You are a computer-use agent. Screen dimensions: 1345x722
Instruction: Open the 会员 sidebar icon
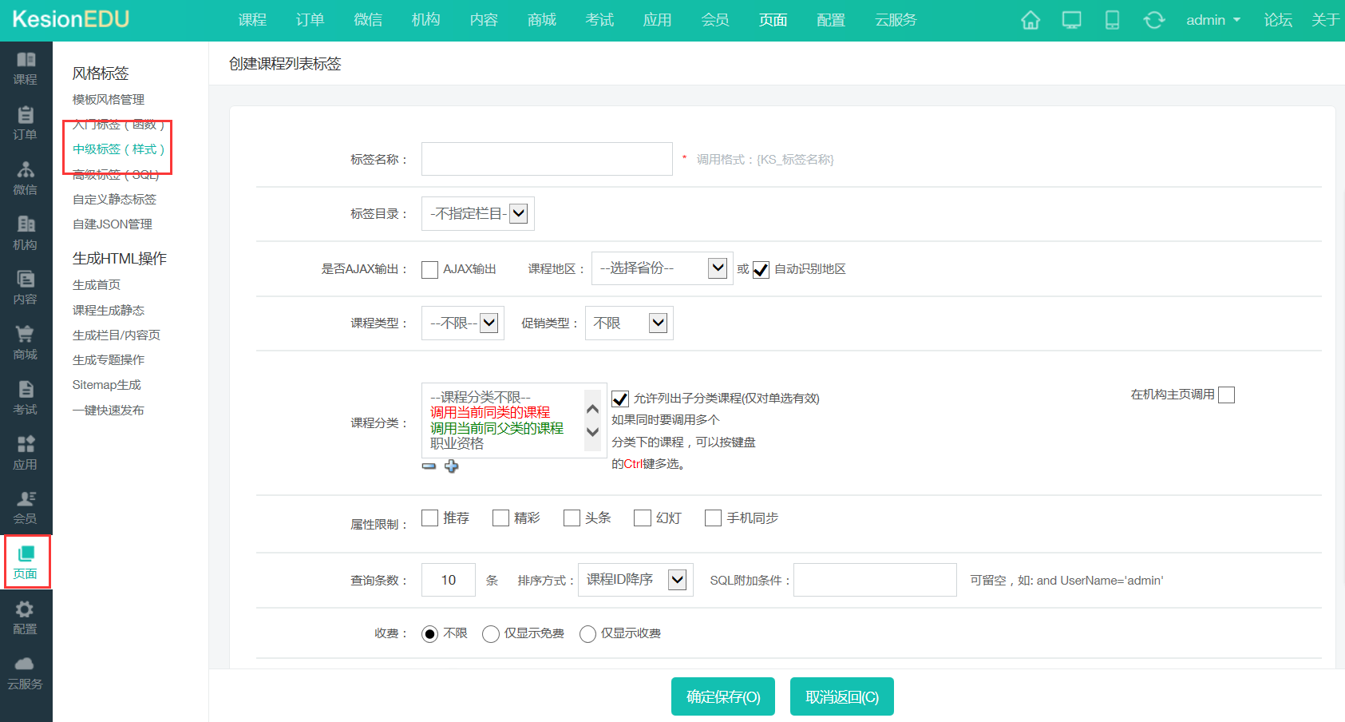click(x=26, y=507)
